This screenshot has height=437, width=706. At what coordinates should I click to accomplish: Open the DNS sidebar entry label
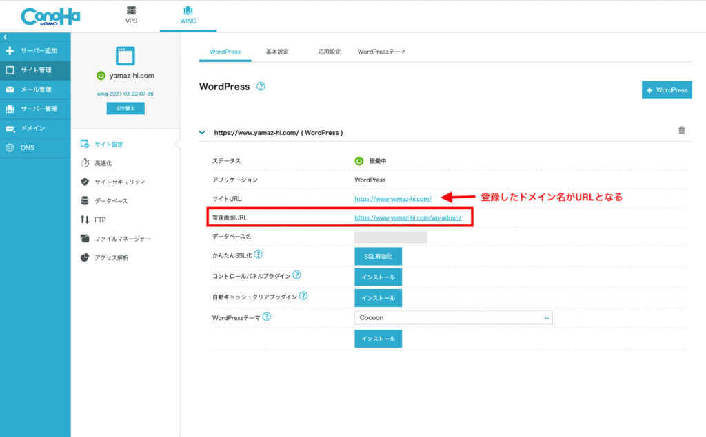(28, 147)
